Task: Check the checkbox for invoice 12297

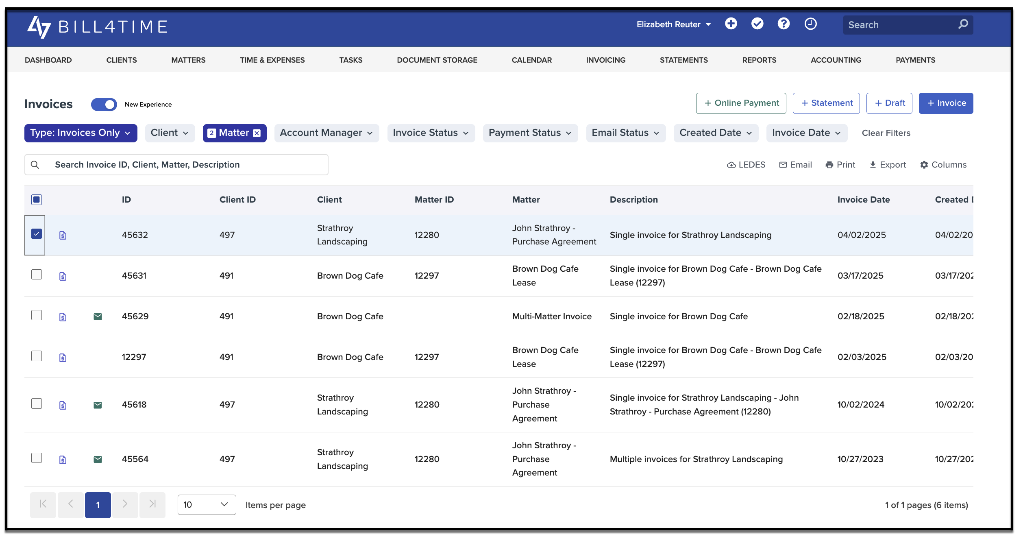Action: pyautogui.click(x=37, y=356)
